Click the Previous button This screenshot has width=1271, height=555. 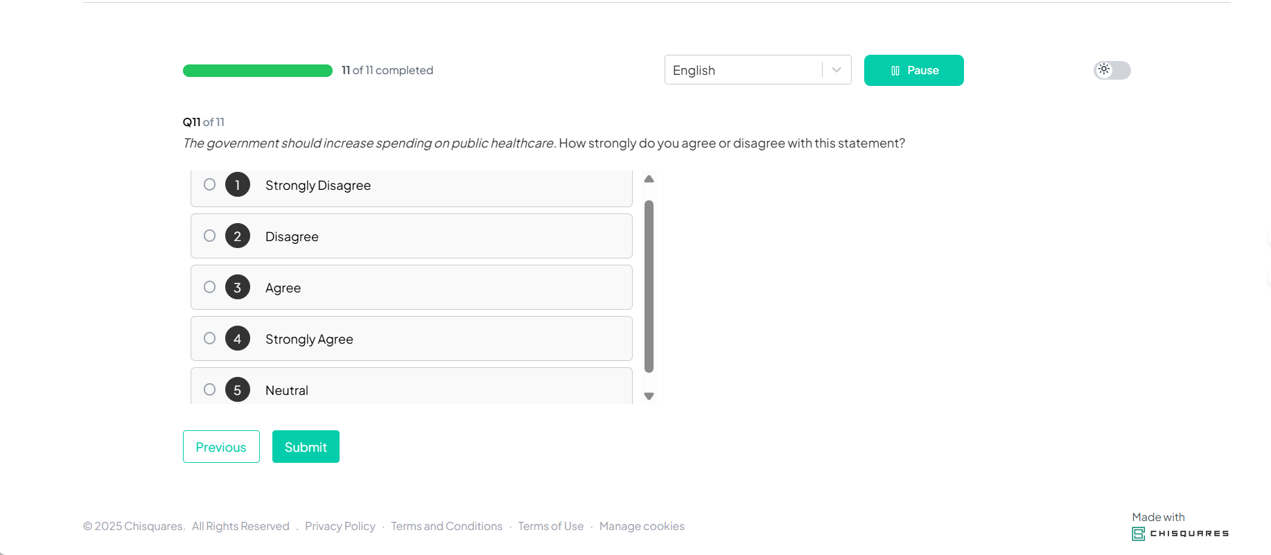click(221, 446)
